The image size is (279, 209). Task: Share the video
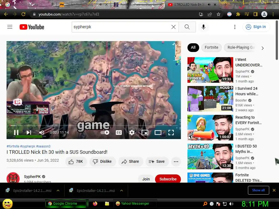(131, 161)
